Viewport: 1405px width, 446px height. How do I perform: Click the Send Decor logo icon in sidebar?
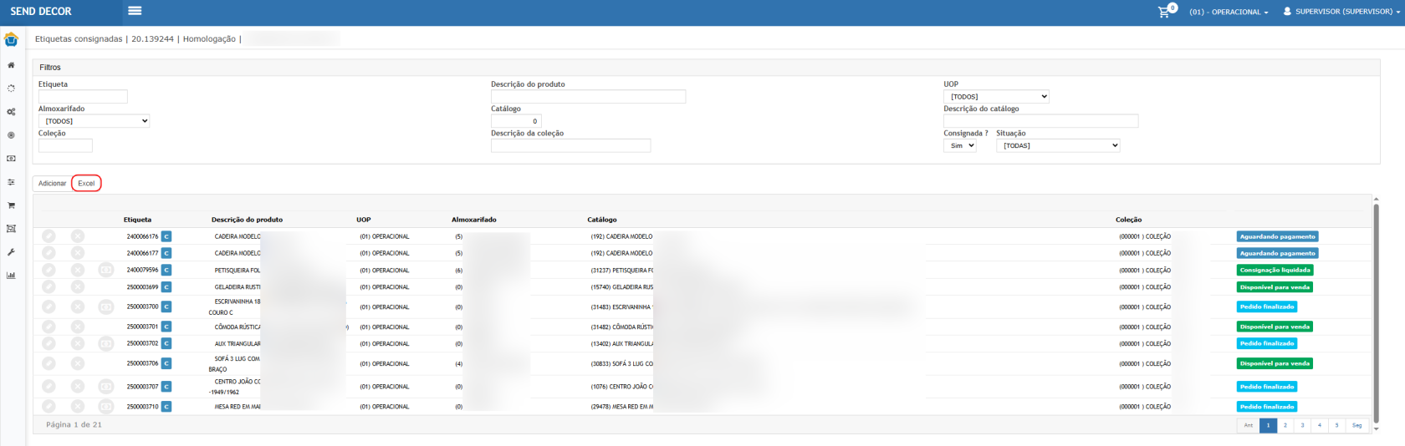pyautogui.click(x=11, y=39)
